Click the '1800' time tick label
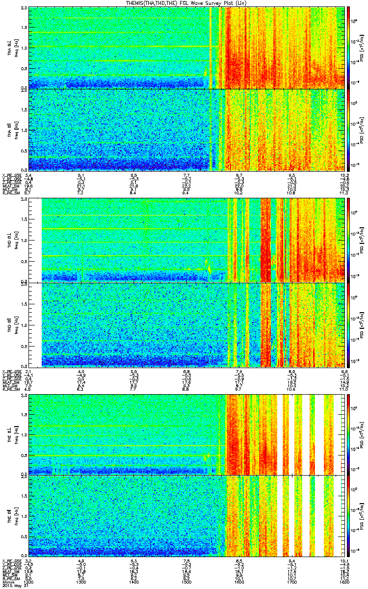Image resolution: width=368 pixels, height=589 pixels. click(x=344, y=581)
